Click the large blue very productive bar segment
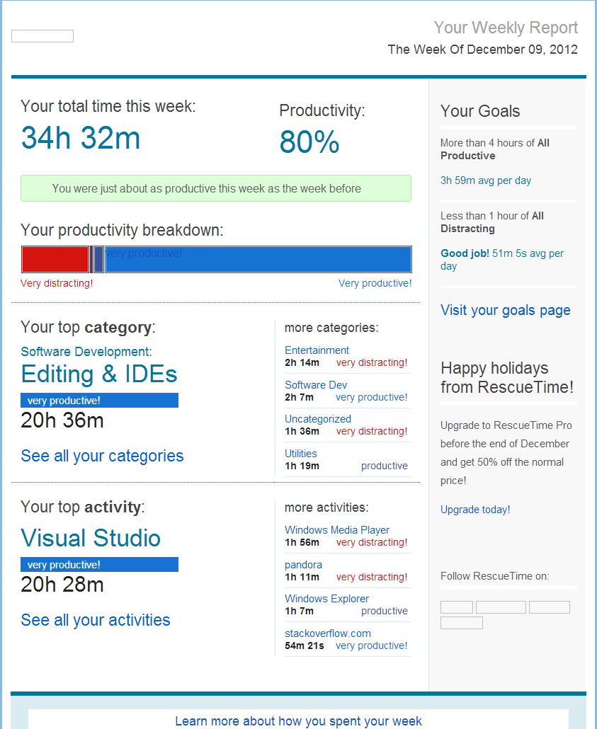 pyautogui.click(x=258, y=260)
